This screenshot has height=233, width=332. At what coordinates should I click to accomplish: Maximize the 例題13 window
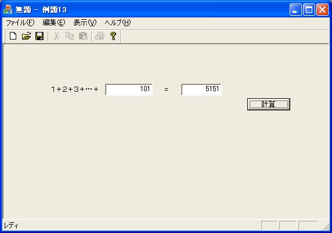[x=309, y=10]
